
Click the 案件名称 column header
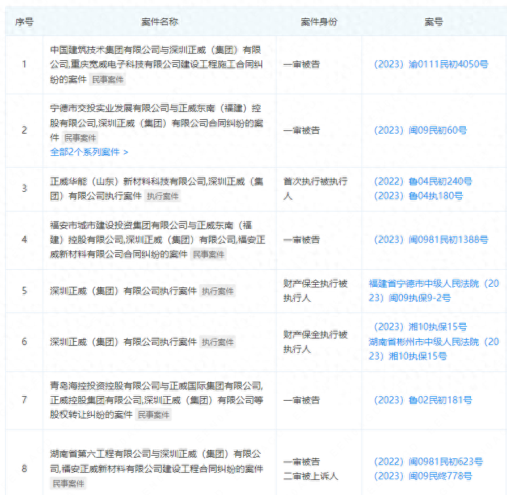(x=159, y=22)
